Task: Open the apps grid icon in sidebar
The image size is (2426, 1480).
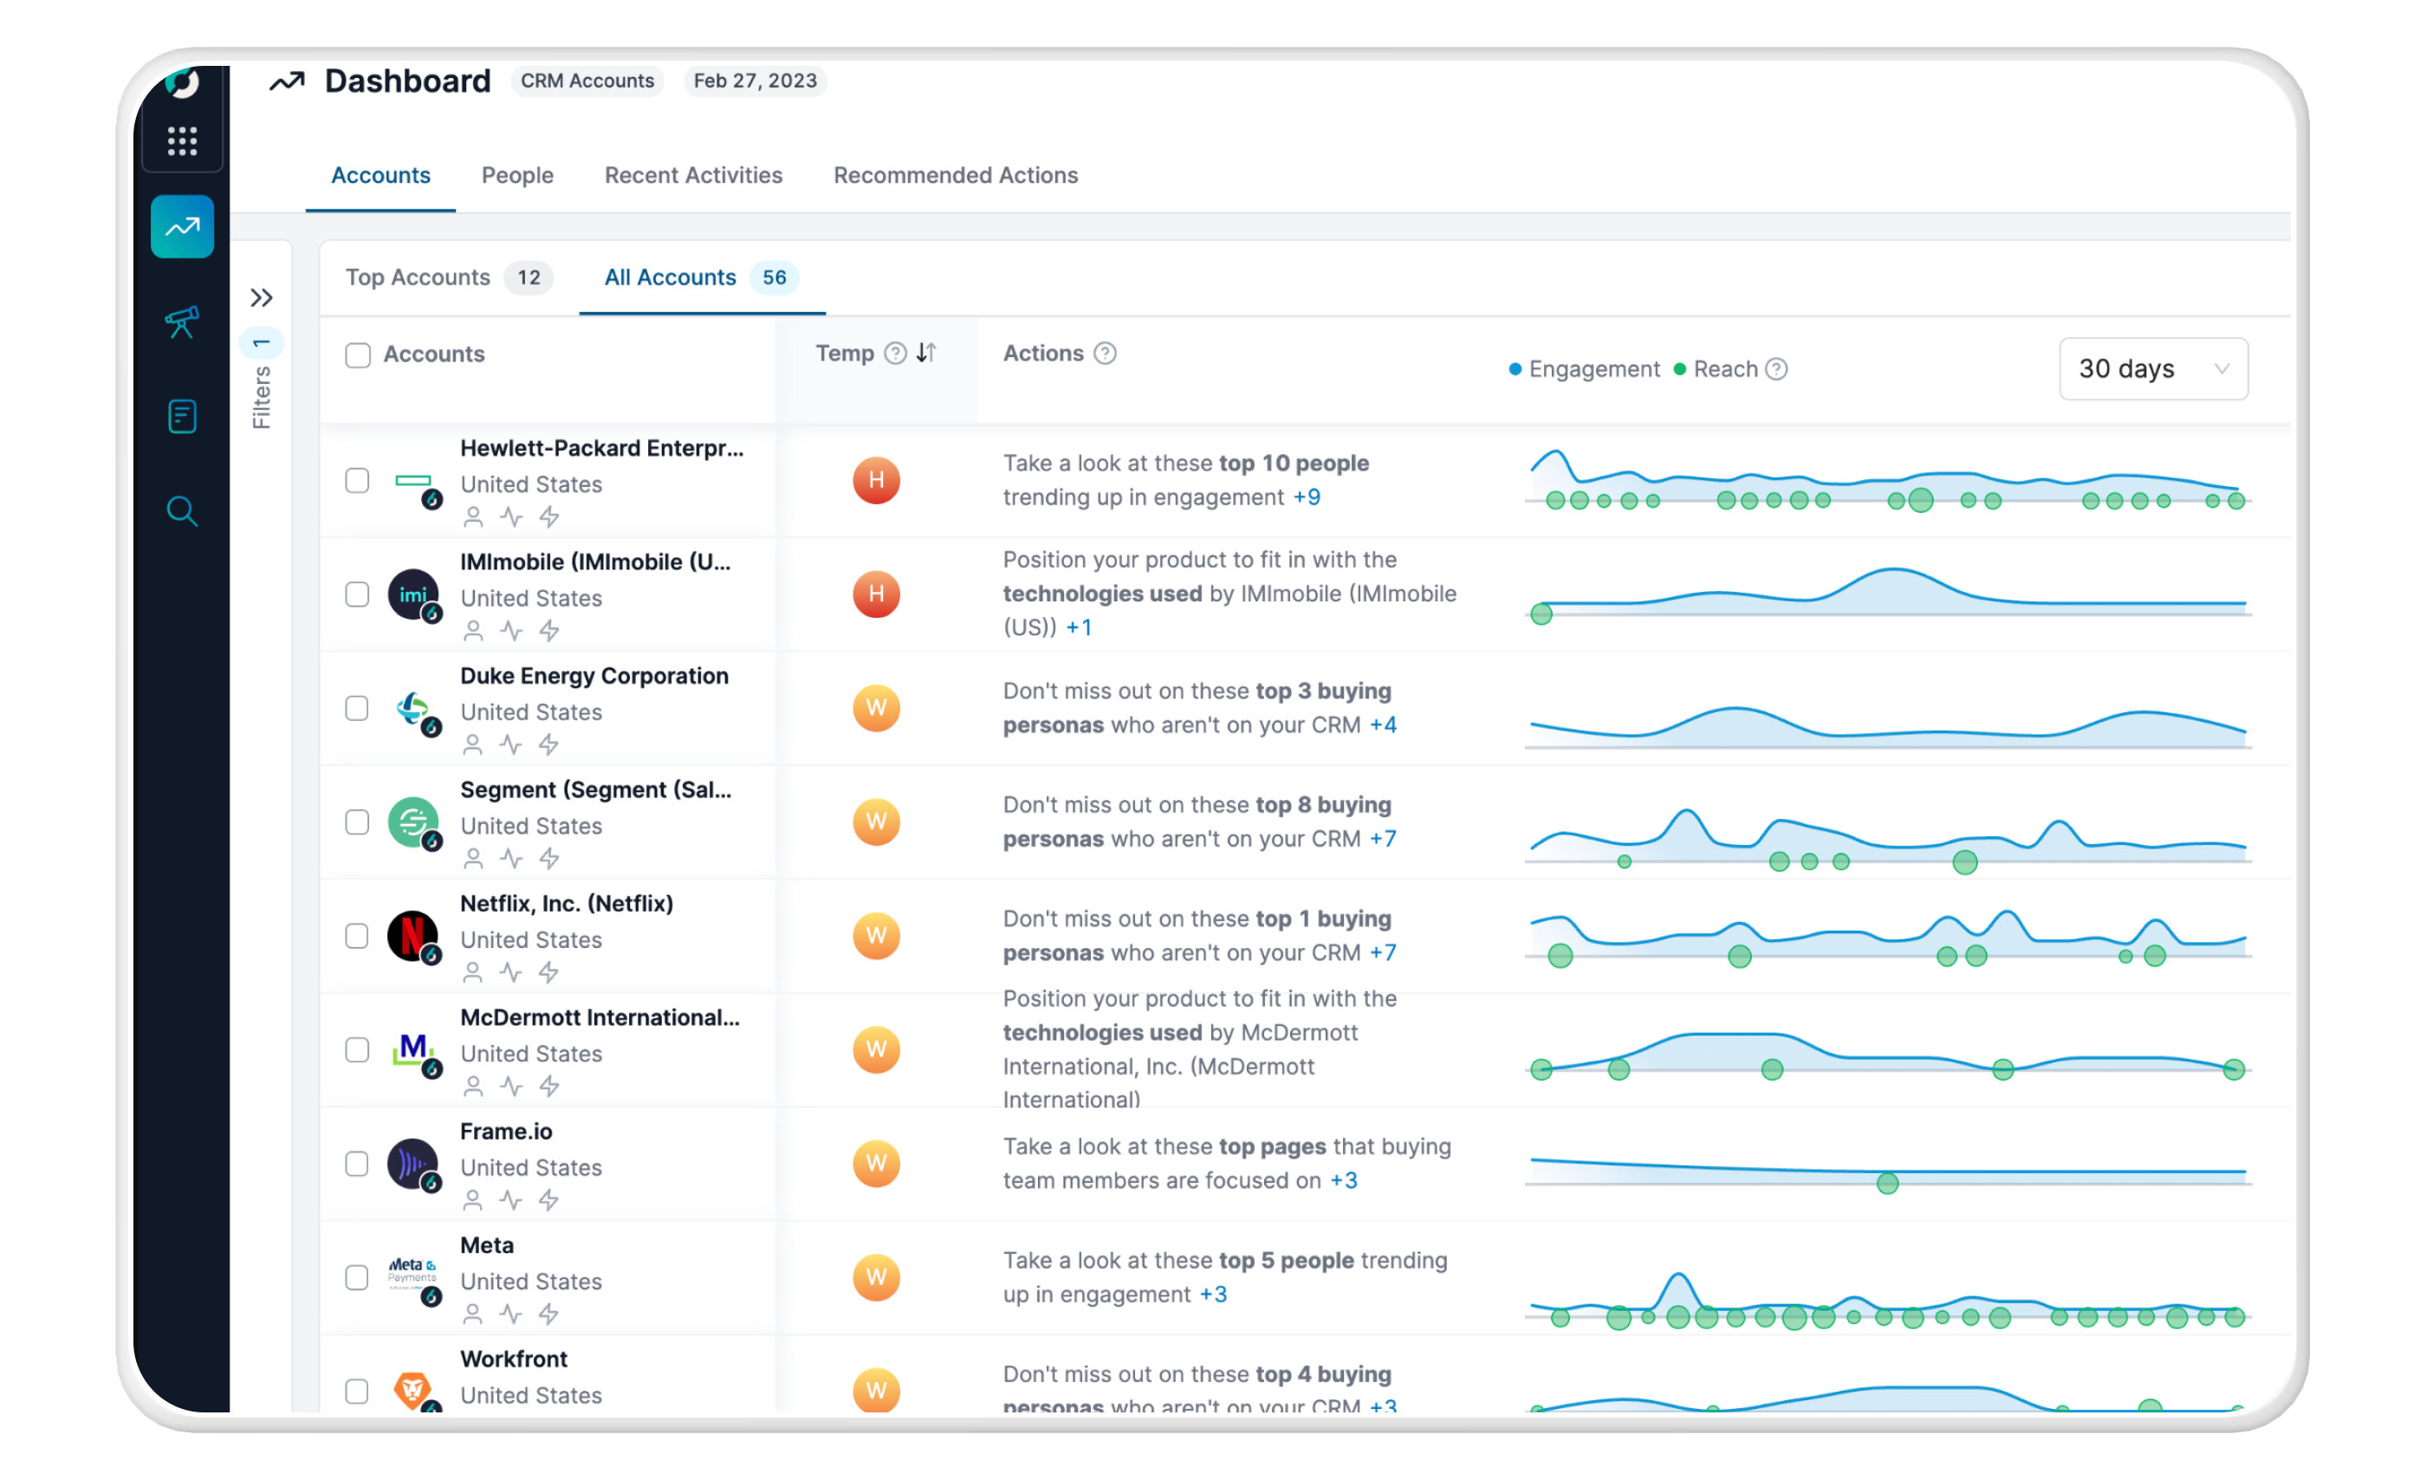Action: tap(182, 141)
